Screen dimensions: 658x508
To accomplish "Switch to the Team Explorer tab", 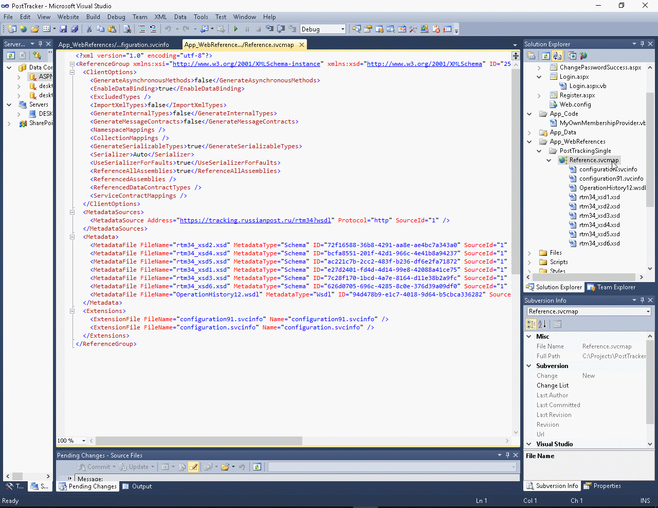I will [x=612, y=287].
